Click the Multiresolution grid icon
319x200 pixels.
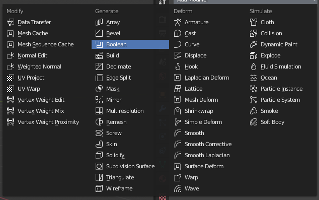click(x=99, y=111)
